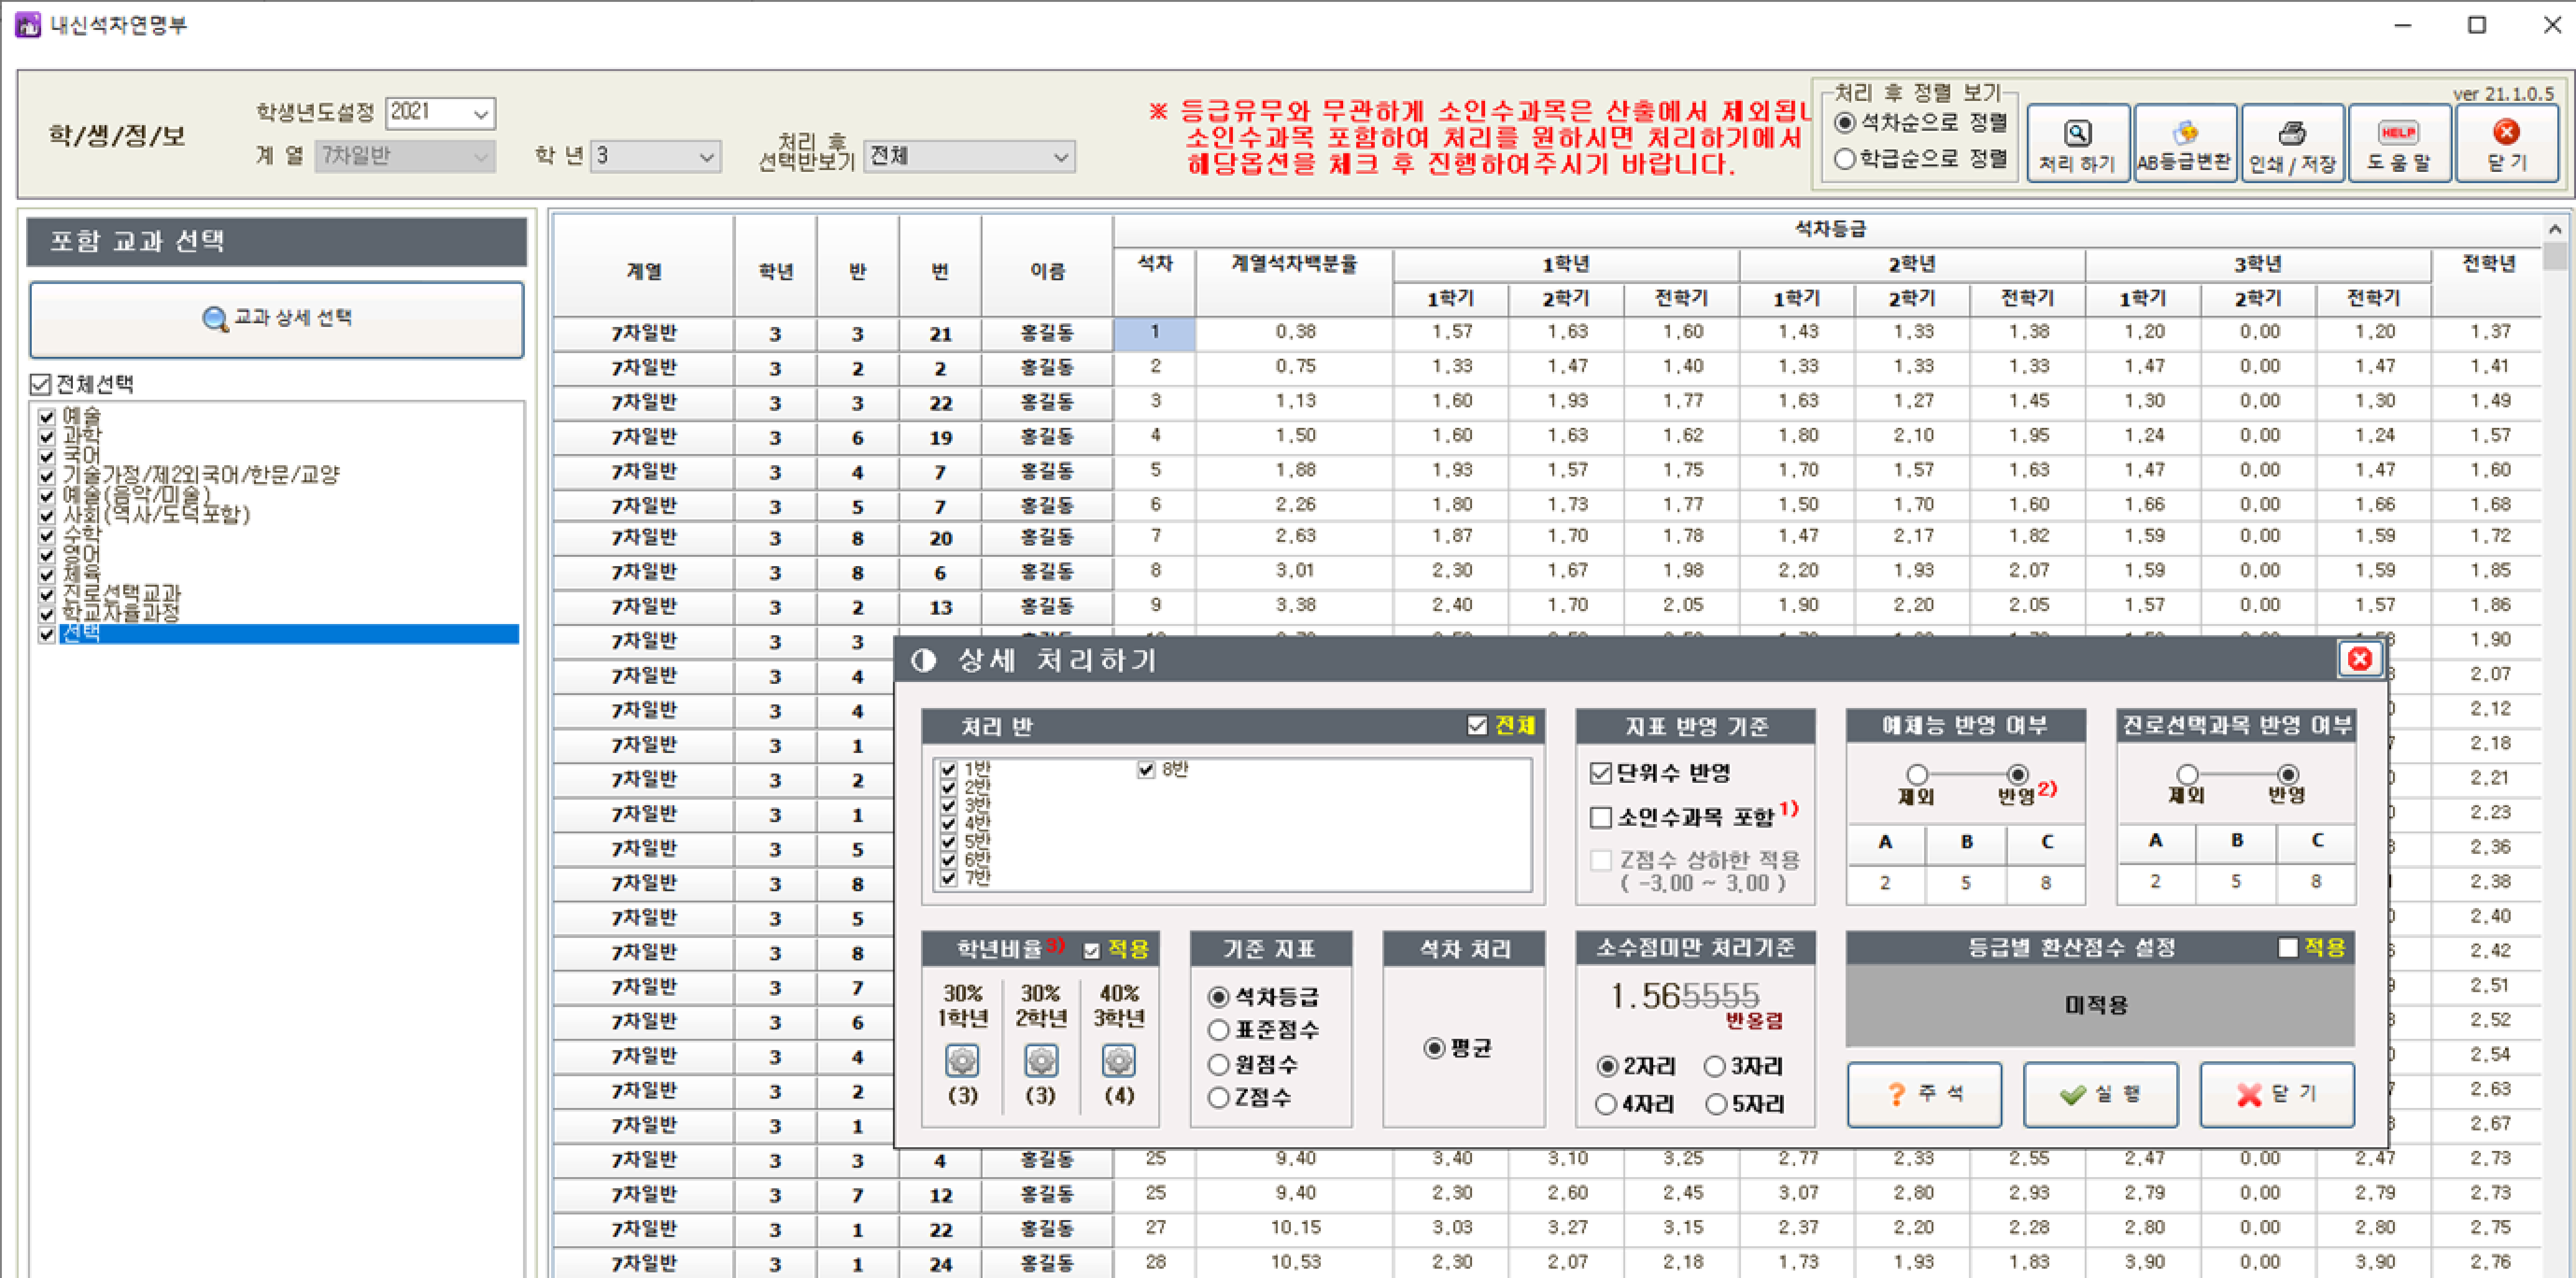Viewport: 2576px width, 1278px height.
Task: Toggle 단위수 반영 checkbox
Action: tap(1600, 773)
